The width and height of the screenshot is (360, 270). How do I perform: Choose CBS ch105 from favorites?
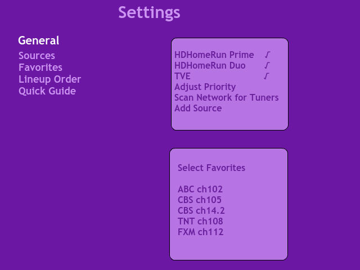click(200, 200)
